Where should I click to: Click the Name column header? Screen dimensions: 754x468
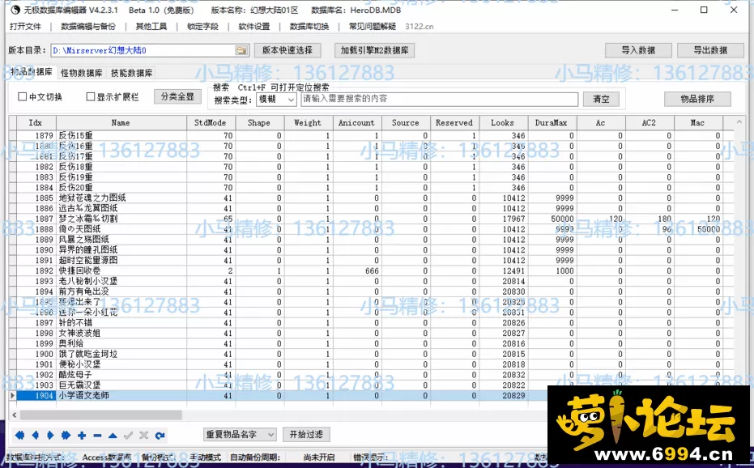click(121, 122)
